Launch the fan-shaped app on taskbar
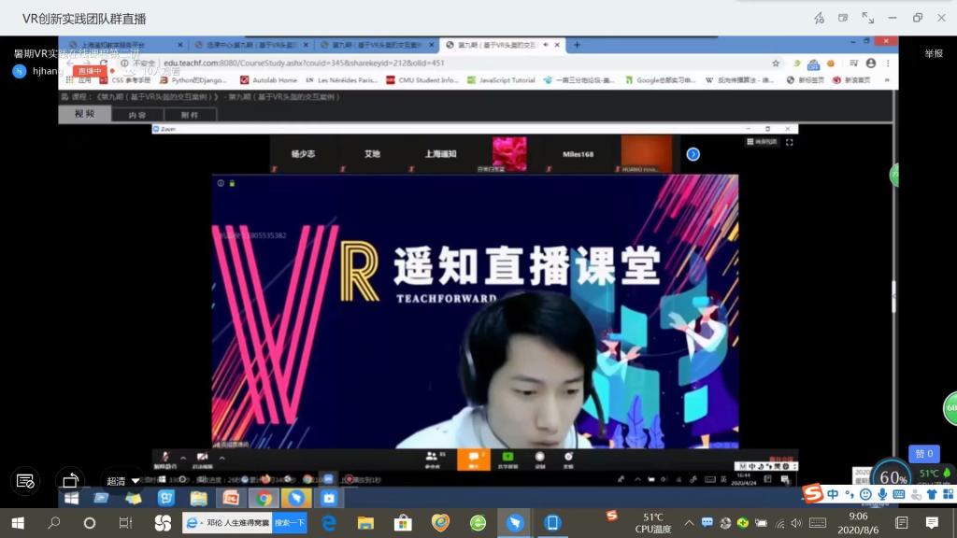This screenshot has height=538, width=957. tap(163, 523)
